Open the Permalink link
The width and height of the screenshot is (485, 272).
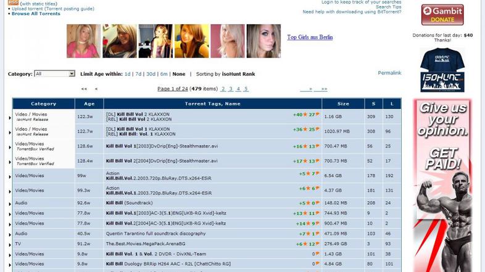point(389,73)
